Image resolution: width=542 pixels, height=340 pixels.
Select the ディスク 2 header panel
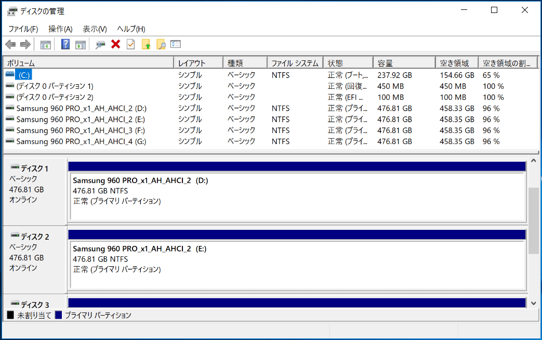[35, 259]
